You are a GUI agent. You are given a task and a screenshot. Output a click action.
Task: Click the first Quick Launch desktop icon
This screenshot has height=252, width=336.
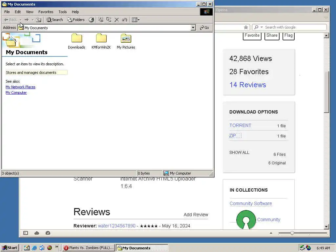coord(27,248)
